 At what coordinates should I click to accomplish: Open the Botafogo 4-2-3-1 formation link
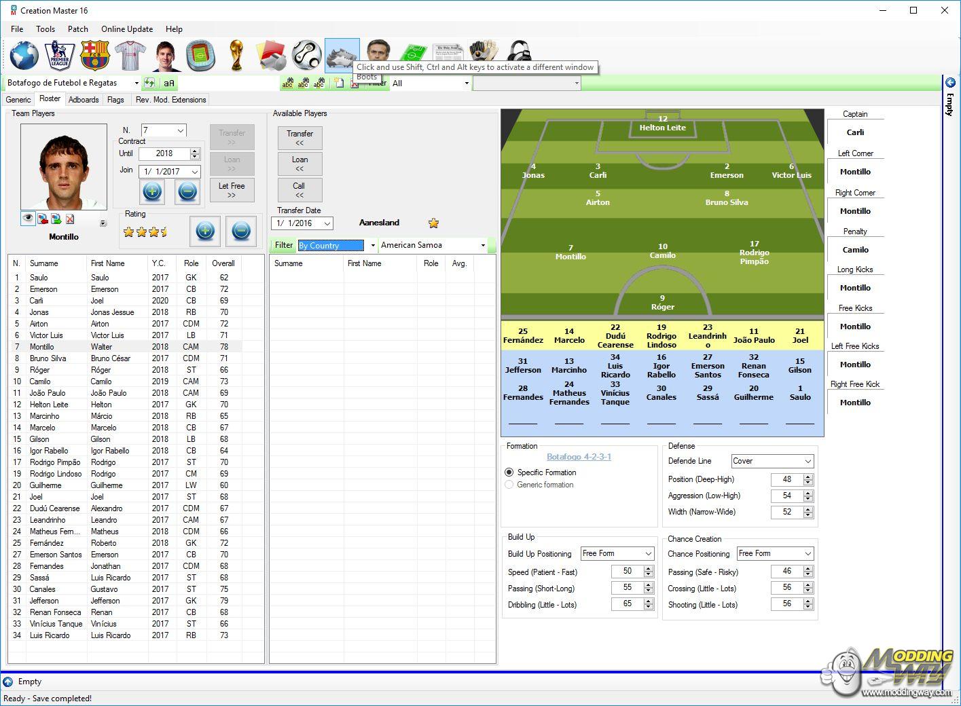(579, 457)
